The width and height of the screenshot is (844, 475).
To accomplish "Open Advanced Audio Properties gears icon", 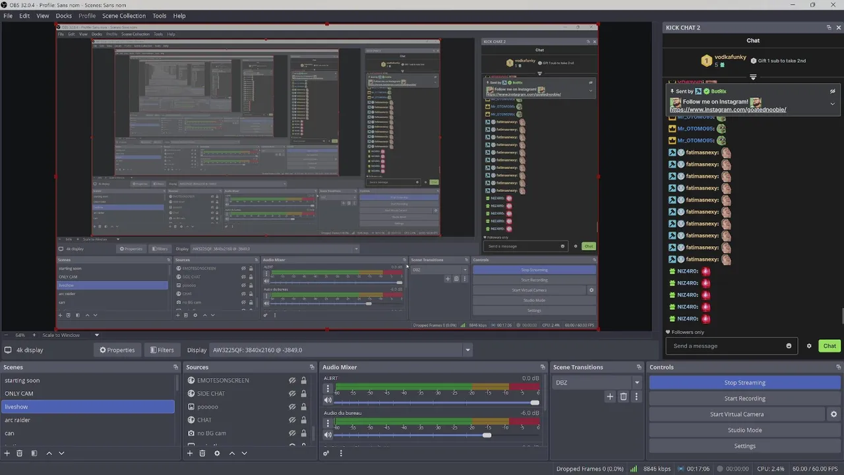I will (326, 453).
